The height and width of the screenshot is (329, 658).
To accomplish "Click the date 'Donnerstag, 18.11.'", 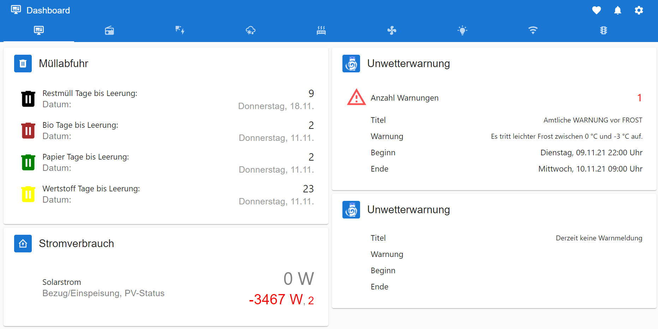I will pyautogui.click(x=276, y=106).
